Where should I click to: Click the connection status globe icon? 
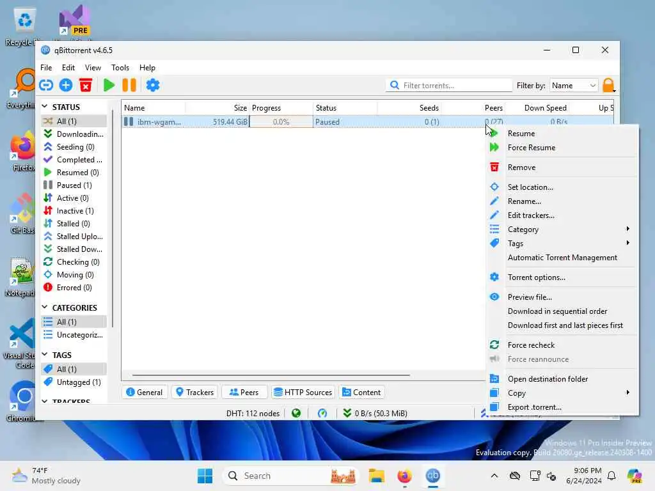[x=296, y=414]
